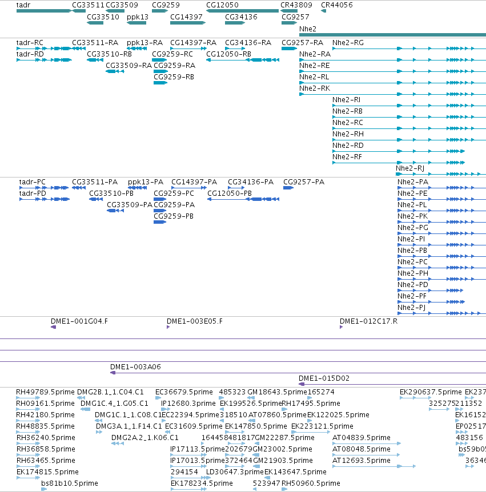Click the CG9259-RC transcript label
The width and height of the screenshot is (486, 492).
pos(172,54)
